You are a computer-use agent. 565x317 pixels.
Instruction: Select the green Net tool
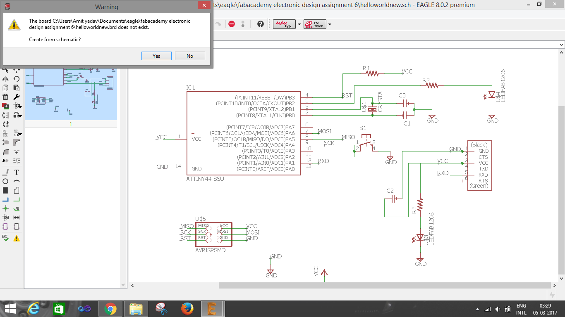click(17, 199)
